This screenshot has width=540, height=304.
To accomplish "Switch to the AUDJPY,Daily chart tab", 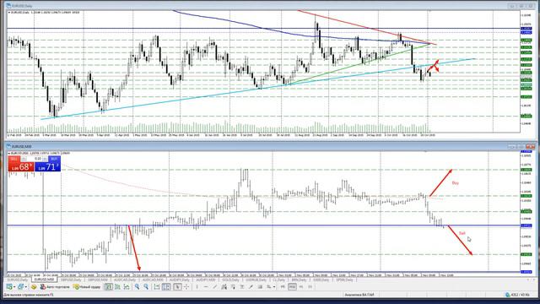I will tap(179, 280).
